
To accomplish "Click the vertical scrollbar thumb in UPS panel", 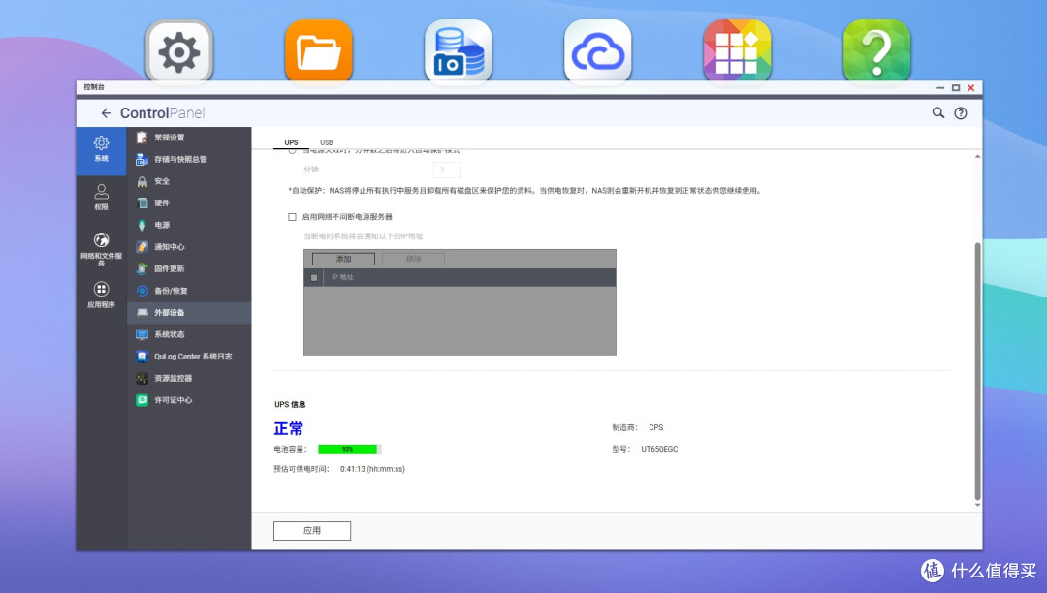I will coord(977,371).
